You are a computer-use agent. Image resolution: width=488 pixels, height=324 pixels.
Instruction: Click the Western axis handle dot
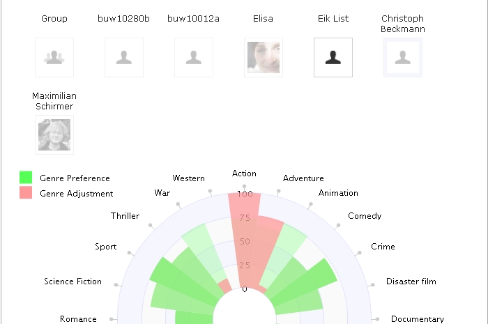click(x=210, y=191)
